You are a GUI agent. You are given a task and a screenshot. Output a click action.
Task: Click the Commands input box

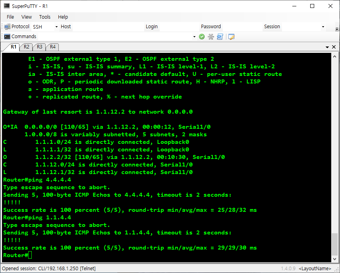coord(115,37)
